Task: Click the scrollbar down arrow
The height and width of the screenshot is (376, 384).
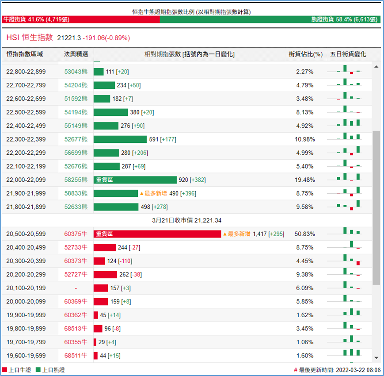Action: click(376, 357)
